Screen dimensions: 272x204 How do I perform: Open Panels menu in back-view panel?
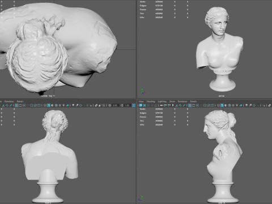coord(20,101)
